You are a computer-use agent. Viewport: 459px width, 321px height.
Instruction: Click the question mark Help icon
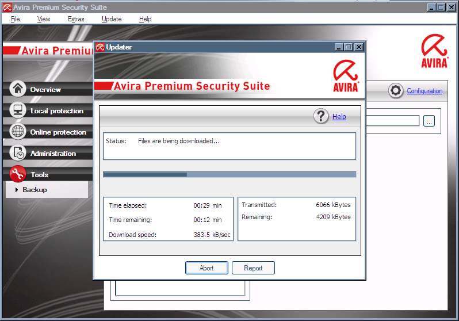tap(321, 116)
